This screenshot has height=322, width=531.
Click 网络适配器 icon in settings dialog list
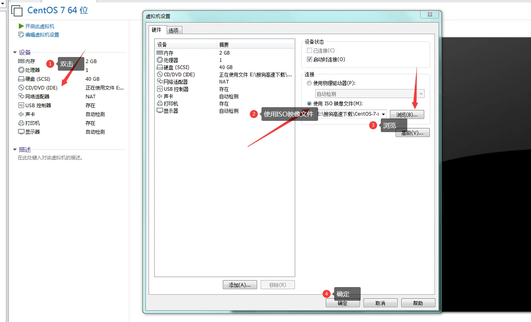(x=160, y=82)
